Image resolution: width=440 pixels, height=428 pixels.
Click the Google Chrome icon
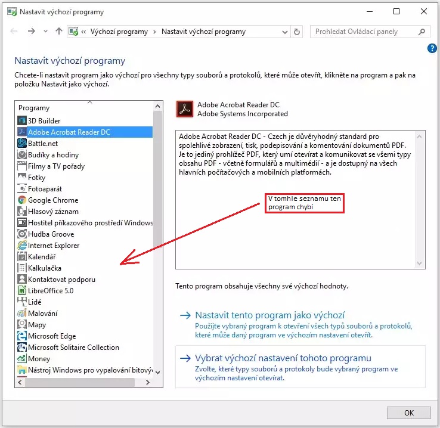pos(22,200)
